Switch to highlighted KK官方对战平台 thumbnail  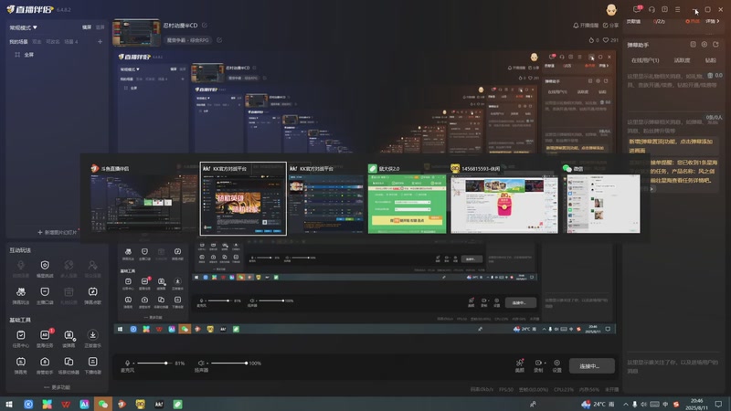pos(243,198)
